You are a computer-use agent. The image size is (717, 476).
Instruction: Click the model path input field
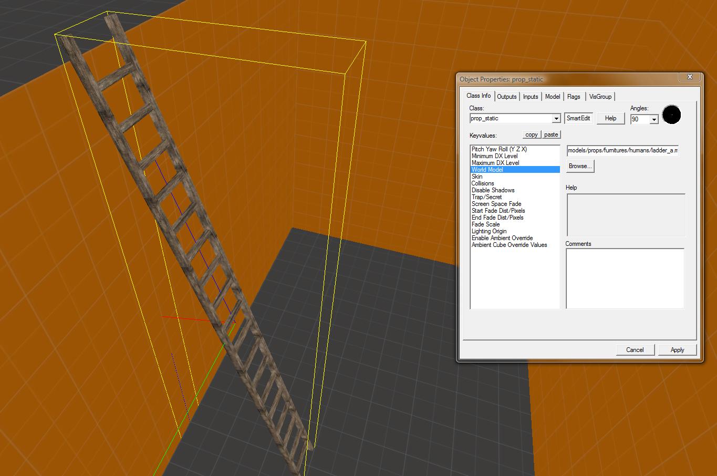[622, 151]
